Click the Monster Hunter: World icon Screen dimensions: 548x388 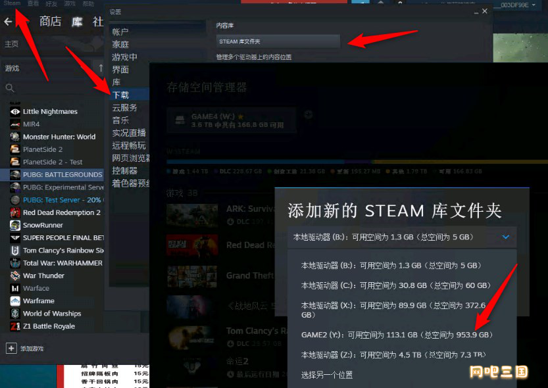(x=15, y=137)
